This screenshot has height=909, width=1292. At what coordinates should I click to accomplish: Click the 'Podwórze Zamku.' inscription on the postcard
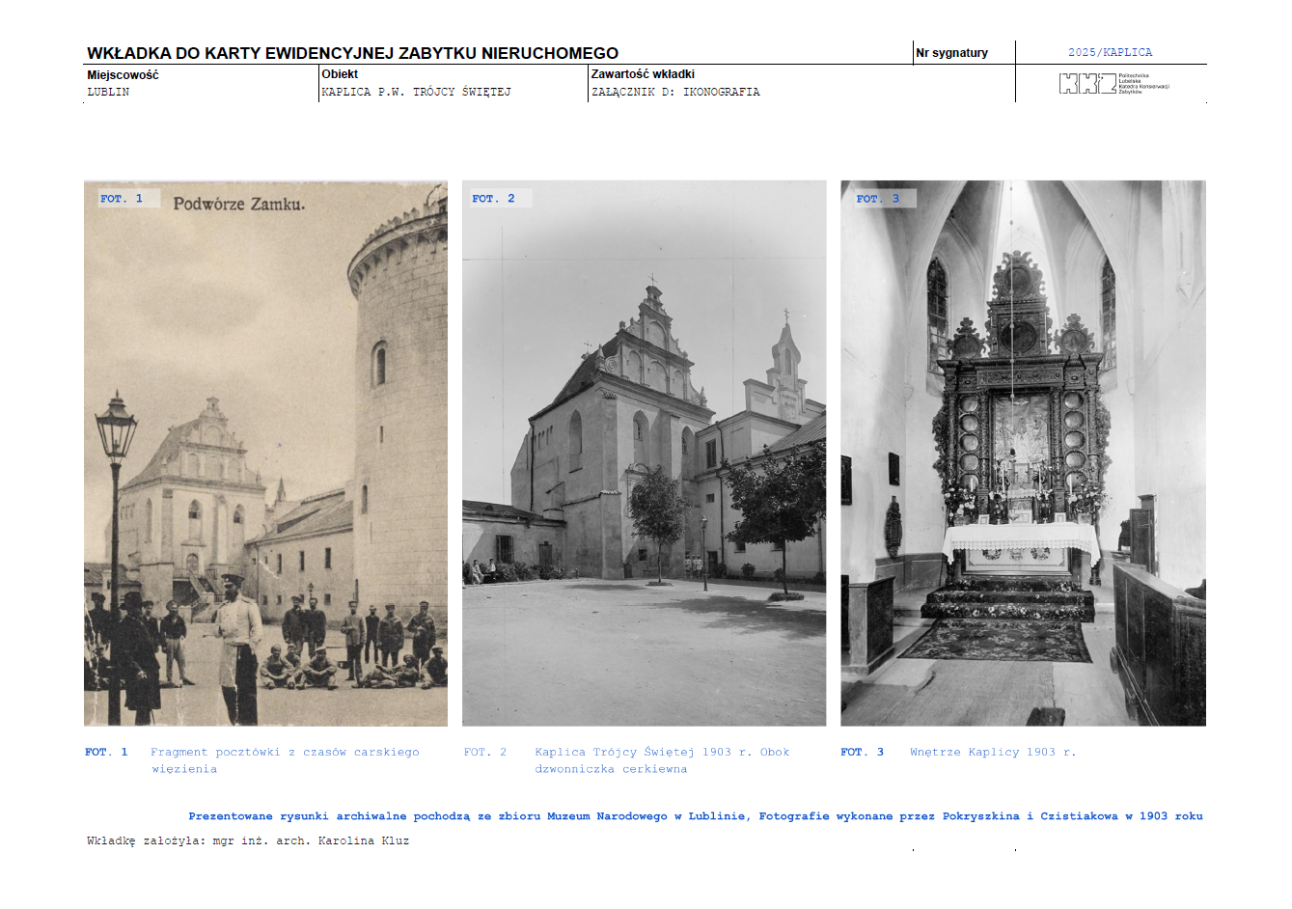[x=239, y=204]
